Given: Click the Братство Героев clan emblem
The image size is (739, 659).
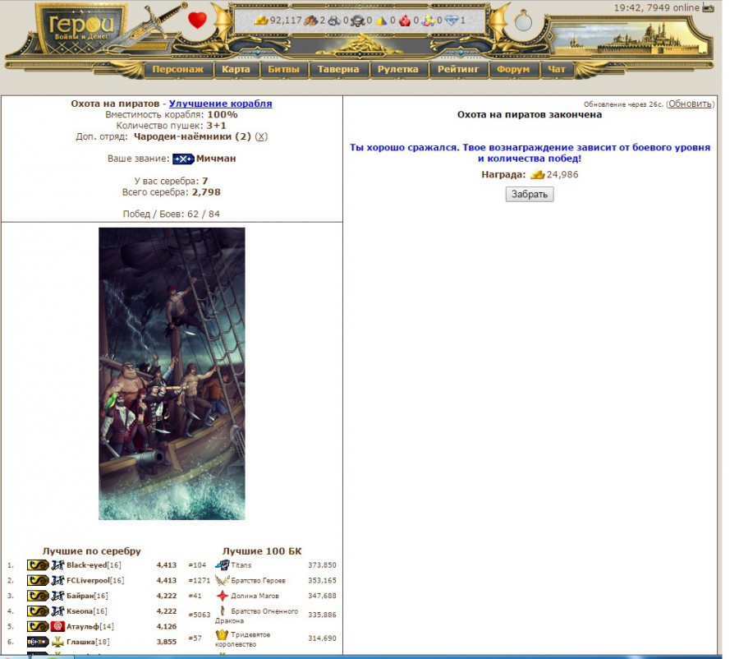Looking at the screenshot, I should pos(222,580).
